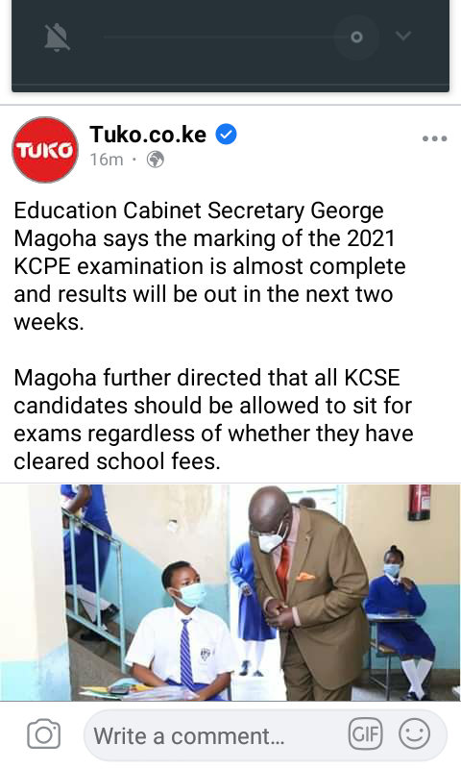Open the three-dot post options menu
This screenshot has width=461, height=769.
pyautogui.click(x=434, y=138)
